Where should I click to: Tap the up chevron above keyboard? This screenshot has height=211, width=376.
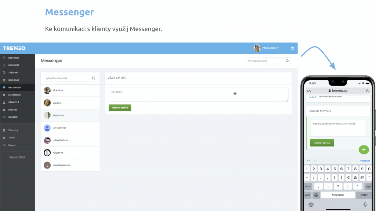(x=308, y=160)
